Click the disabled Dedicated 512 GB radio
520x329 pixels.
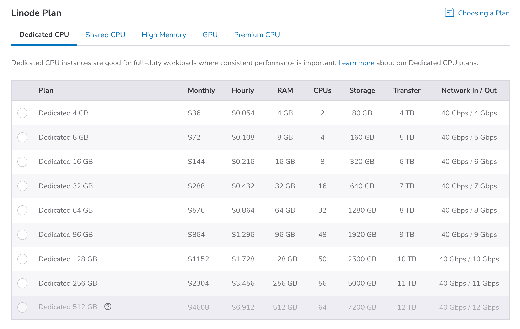click(22, 307)
